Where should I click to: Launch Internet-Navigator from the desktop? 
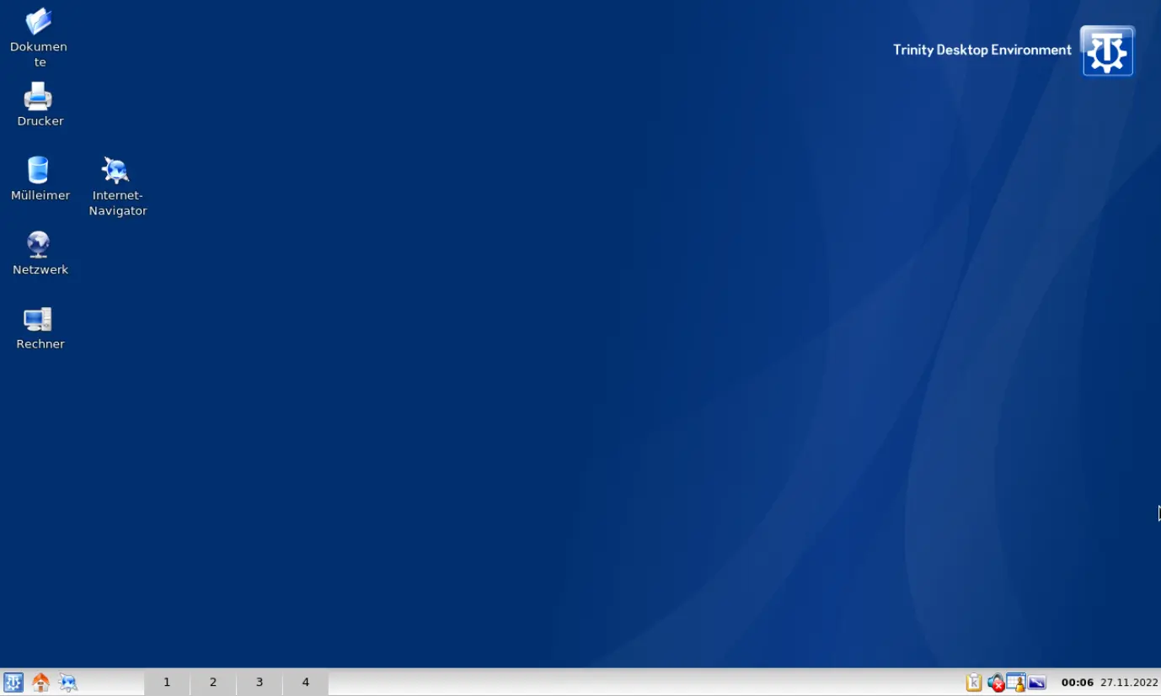tap(116, 169)
